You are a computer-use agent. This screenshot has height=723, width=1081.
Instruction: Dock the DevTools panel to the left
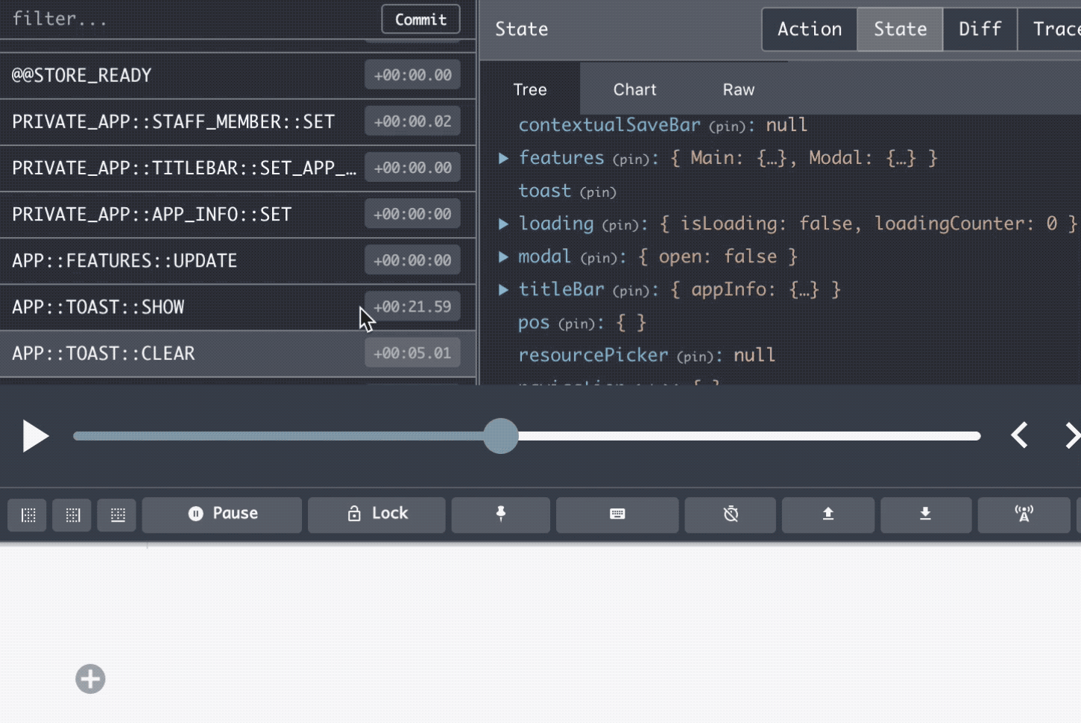click(28, 515)
